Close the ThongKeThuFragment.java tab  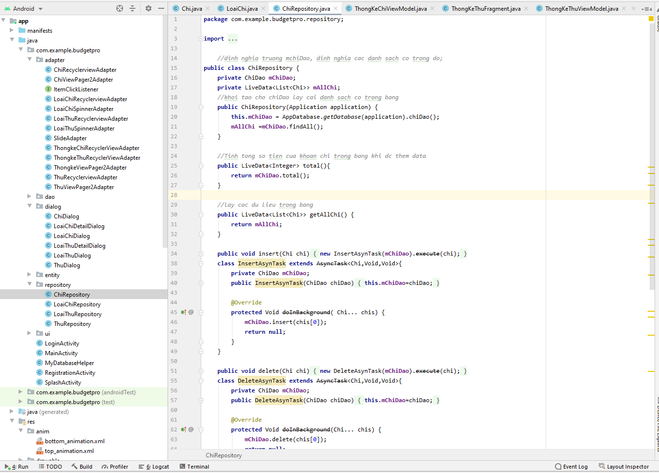(526, 9)
